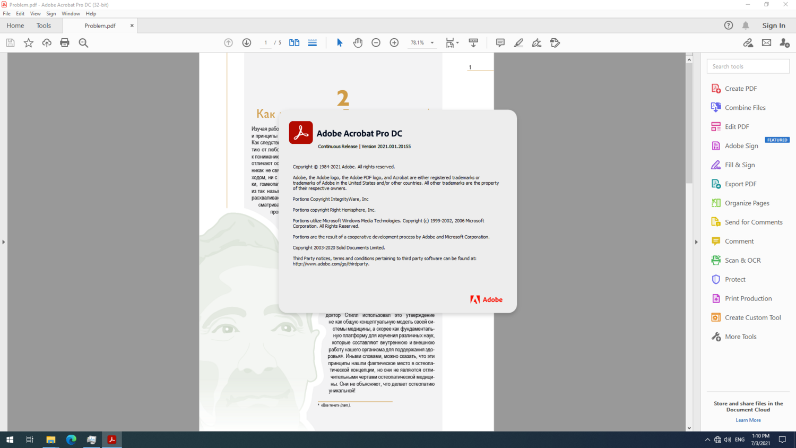Image resolution: width=796 pixels, height=448 pixels.
Task: Open the Edit menu
Action: point(20,14)
